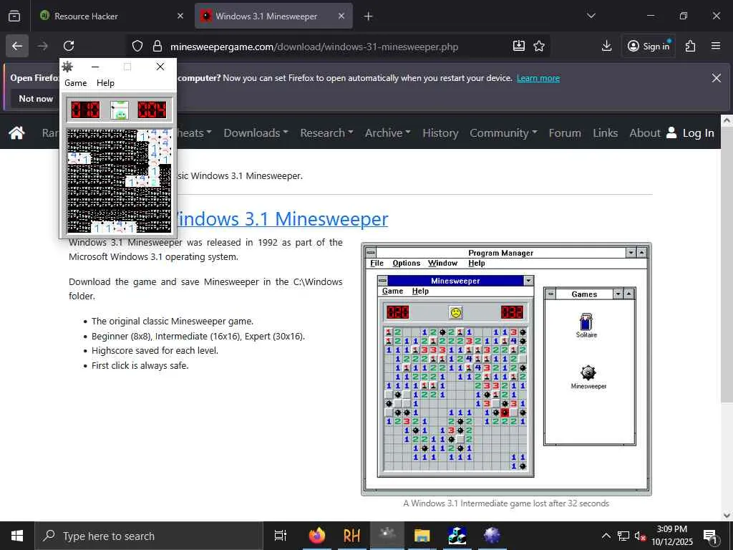
Task: Dismiss the Firefox notification bar
Action: (716, 78)
